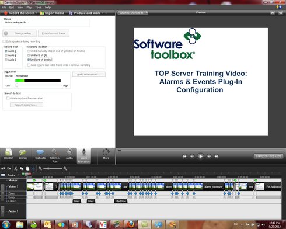Open the Clip Bin panel
This screenshot has width=286, height=229.
pyautogui.click(x=9, y=154)
